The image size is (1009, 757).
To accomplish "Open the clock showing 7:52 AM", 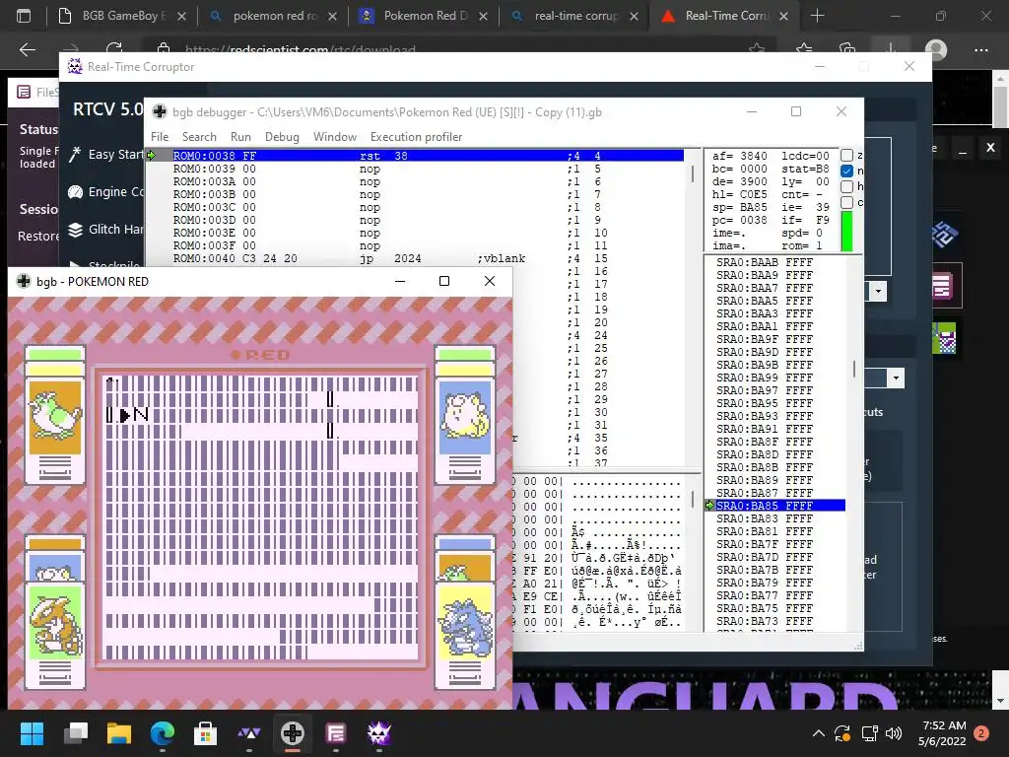I will pyautogui.click(x=942, y=733).
